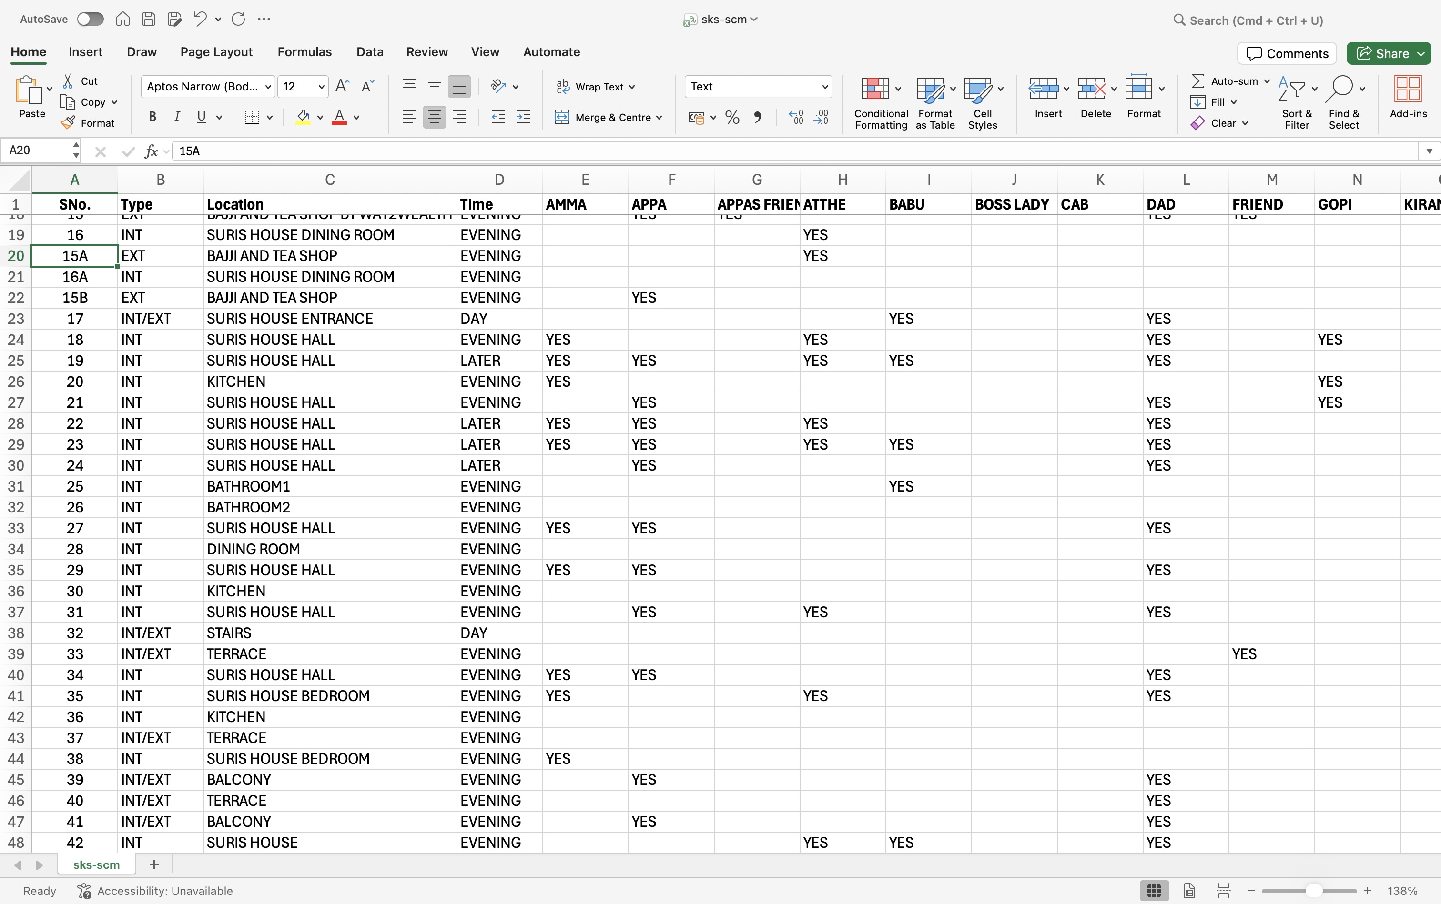Click the Borders icon
The height and width of the screenshot is (904, 1441).
coord(252,117)
